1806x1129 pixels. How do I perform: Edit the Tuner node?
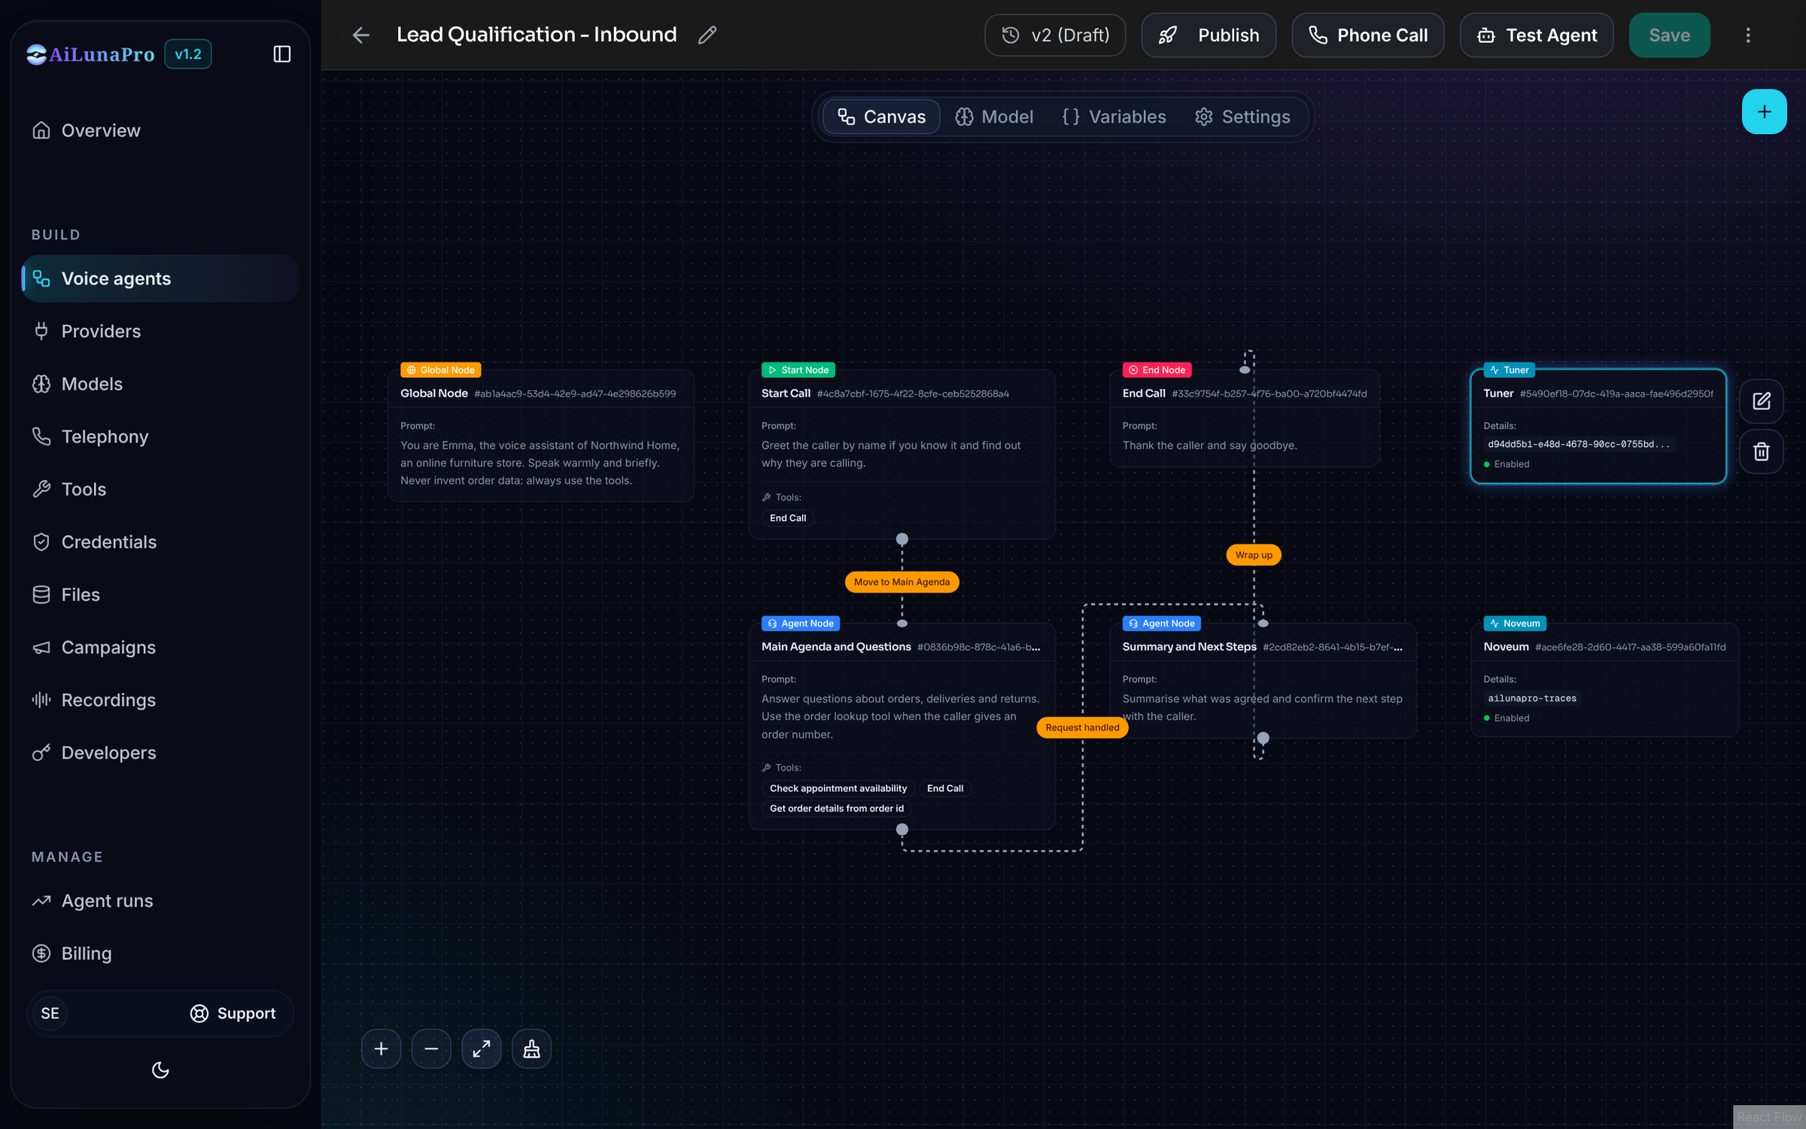pos(1761,401)
